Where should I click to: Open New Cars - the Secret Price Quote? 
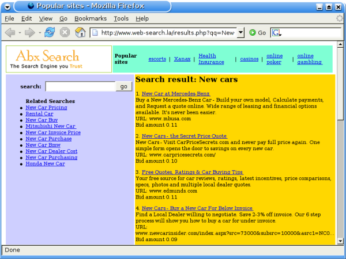point(185,136)
